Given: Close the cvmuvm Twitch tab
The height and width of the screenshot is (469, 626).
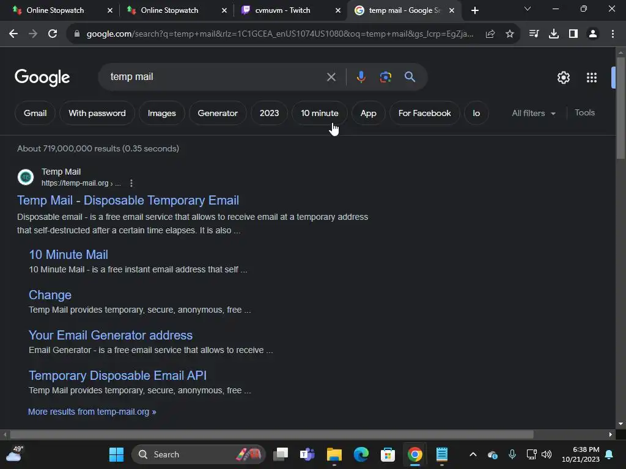Looking at the screenshot, I should (x=337, y=10).
